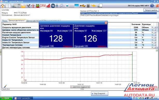The image size is (159, 100).
Task: Click the small icon at the graph's bottom-left origin
Action: (25, 80)
